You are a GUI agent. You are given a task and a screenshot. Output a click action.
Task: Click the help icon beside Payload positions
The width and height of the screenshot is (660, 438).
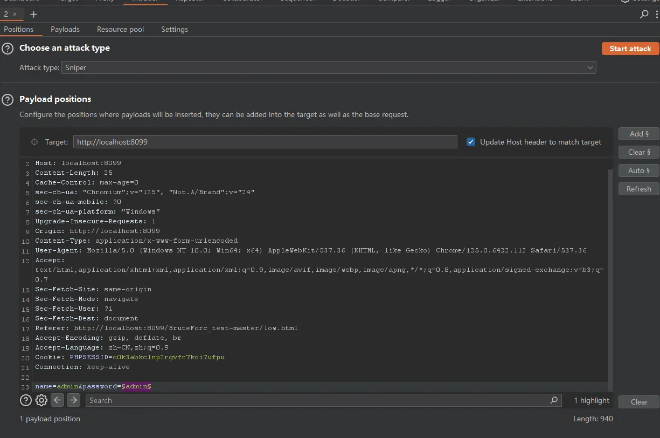[x=8, y=100]
